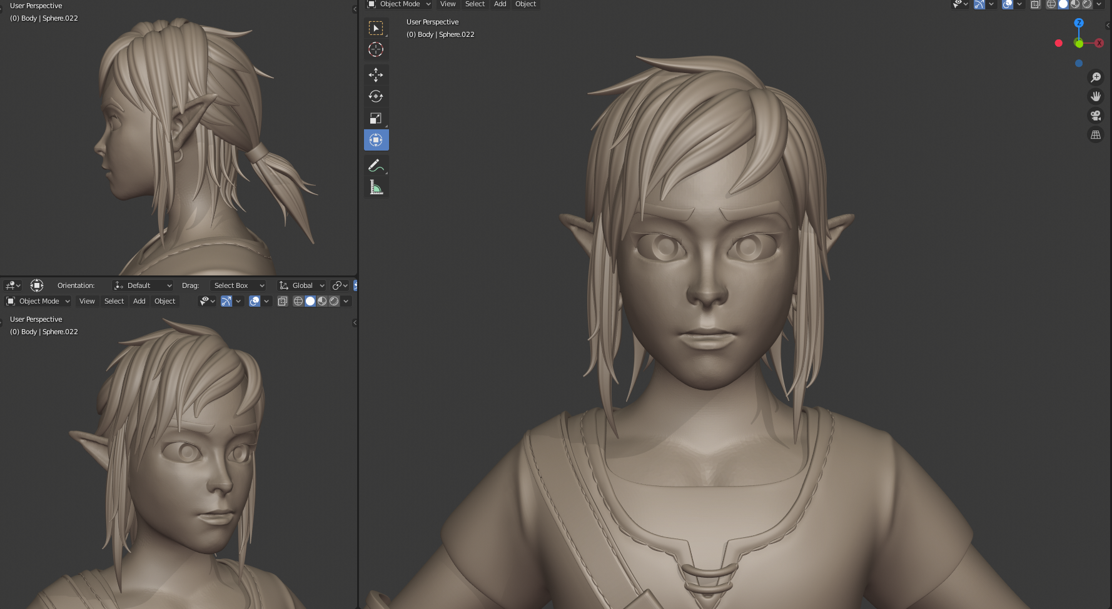Click the zoom magnifier viewport button

pyautogui.click(x=1096, y=77)
